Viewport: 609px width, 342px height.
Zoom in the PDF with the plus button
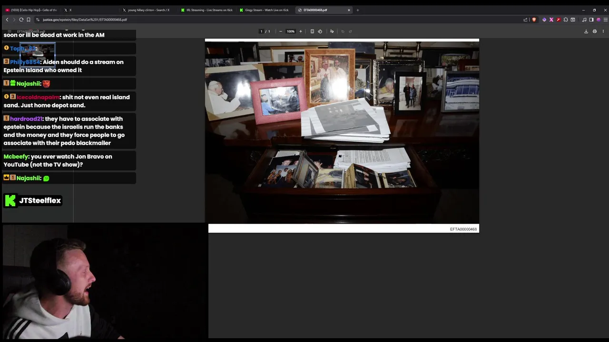[300, 31]
